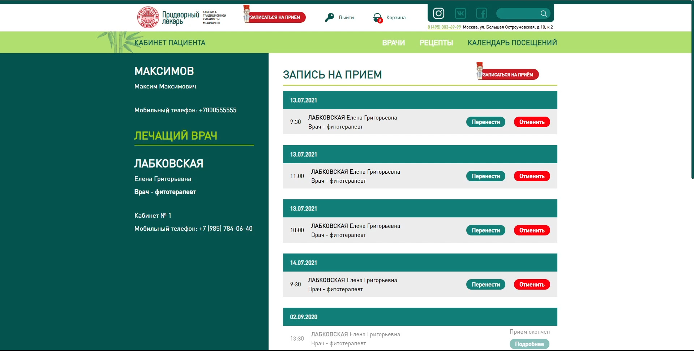Viewport: 694px width, 351px height.
Task: Reschedule the 10:00 appointment via Перенести
Action: pyautogui.click(x=486, y=230)
